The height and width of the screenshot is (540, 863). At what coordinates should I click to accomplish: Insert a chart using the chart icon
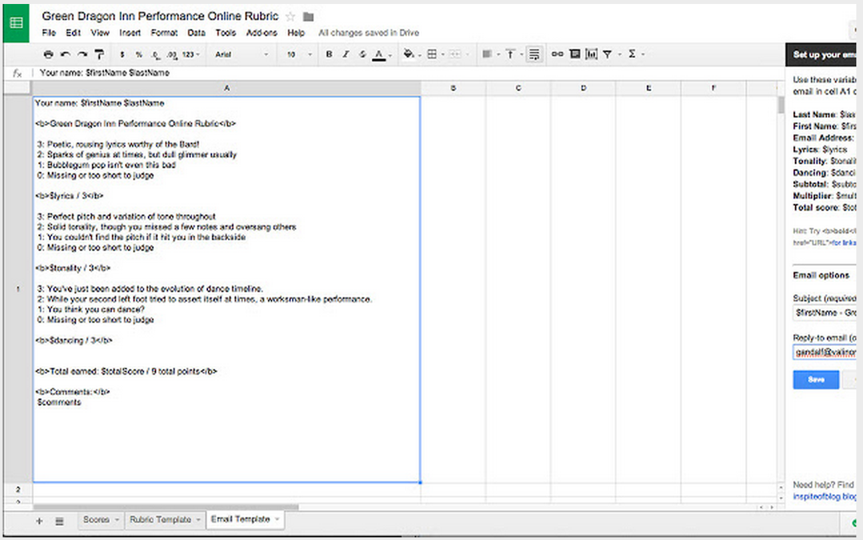[591, 54]
